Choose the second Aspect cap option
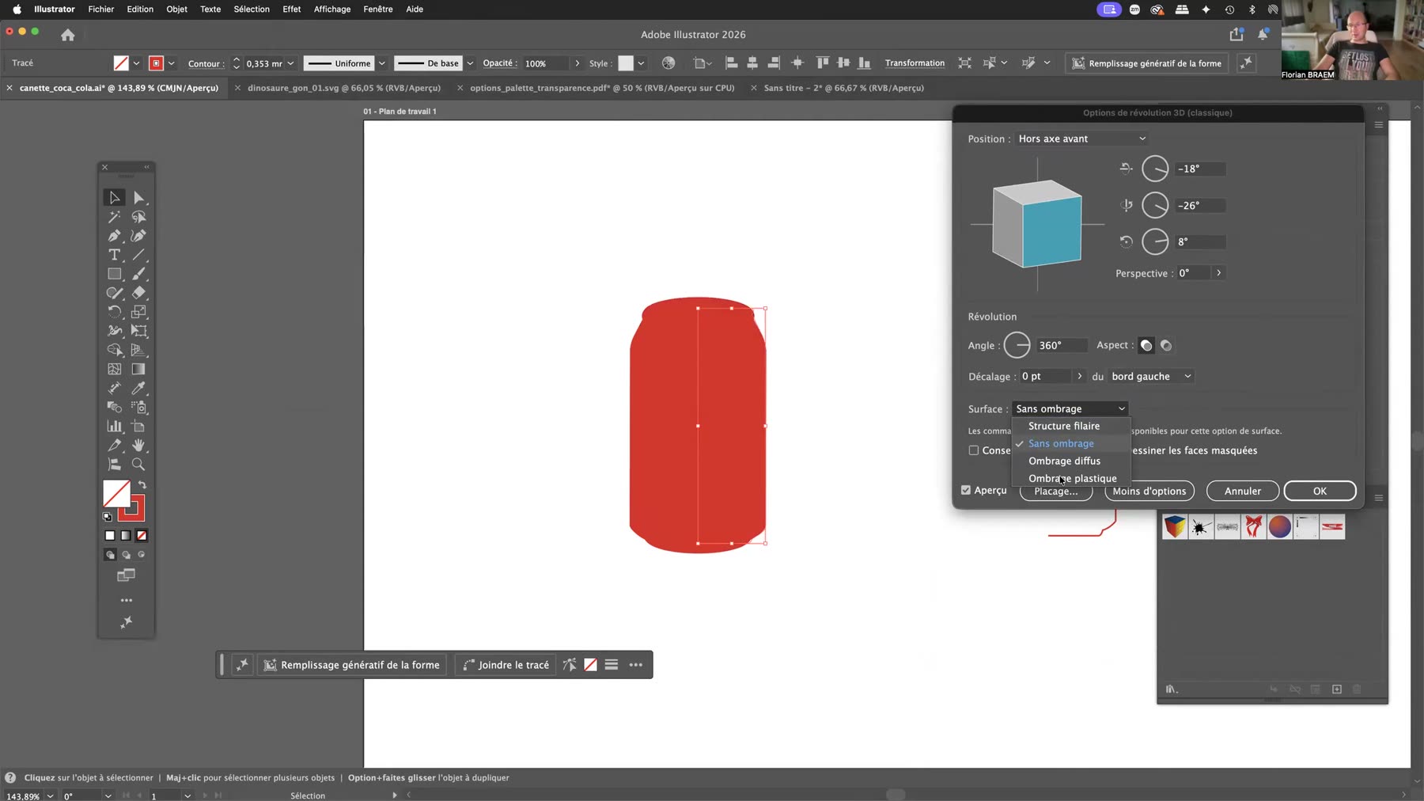 coord(1166,345)
